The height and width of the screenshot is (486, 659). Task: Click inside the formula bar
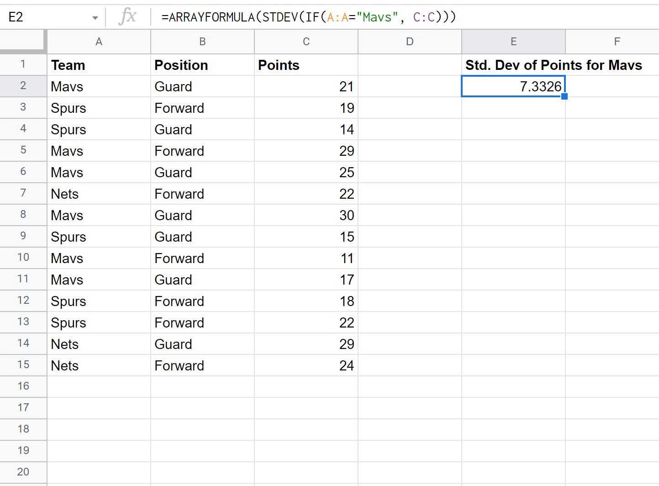(x=320, y=17)
